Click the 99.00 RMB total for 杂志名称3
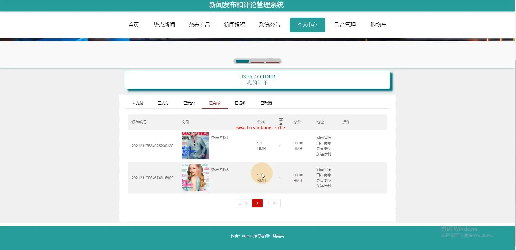Screen dimensions: 516x250 click(298, 178)
